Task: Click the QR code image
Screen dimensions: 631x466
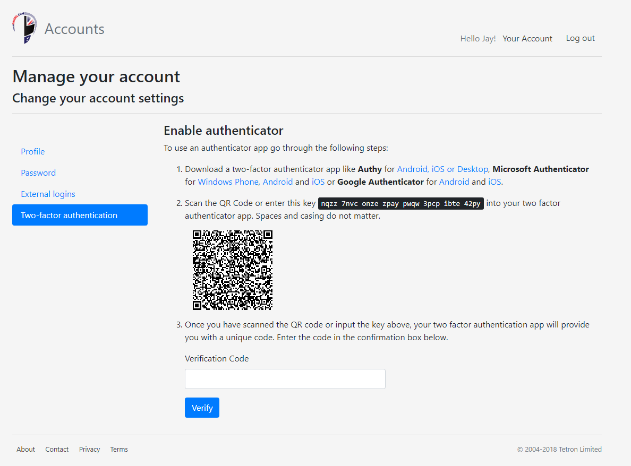Action: click(233, 270)
